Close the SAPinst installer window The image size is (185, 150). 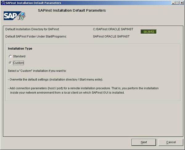[x=181, y=3]
